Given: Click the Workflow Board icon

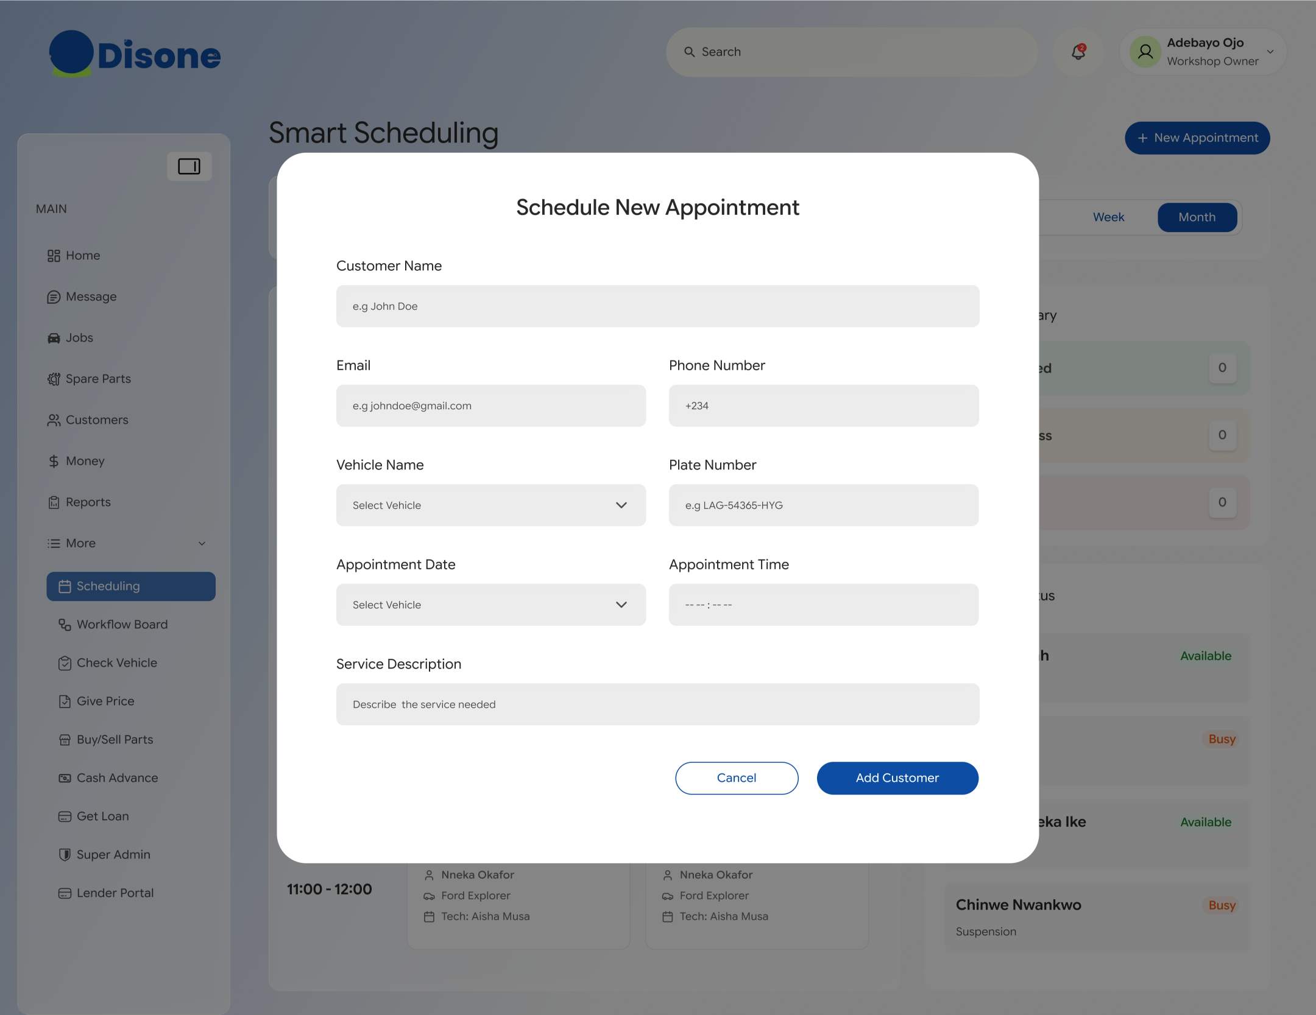Looking at the screenshot, I should pos(65,625).
